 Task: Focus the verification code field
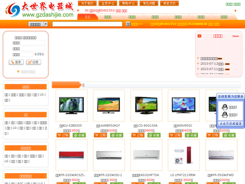27,54
